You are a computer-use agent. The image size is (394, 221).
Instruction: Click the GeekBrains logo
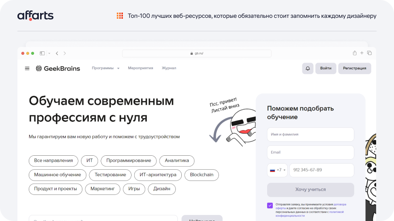(58, 68)
